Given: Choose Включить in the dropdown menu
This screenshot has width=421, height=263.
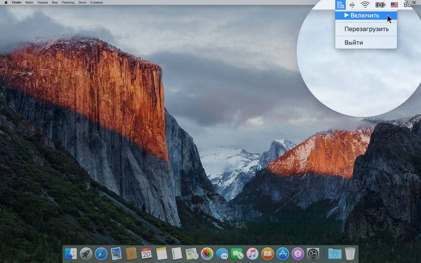Looking at the screenshot, I should click(x=366, y=15).
